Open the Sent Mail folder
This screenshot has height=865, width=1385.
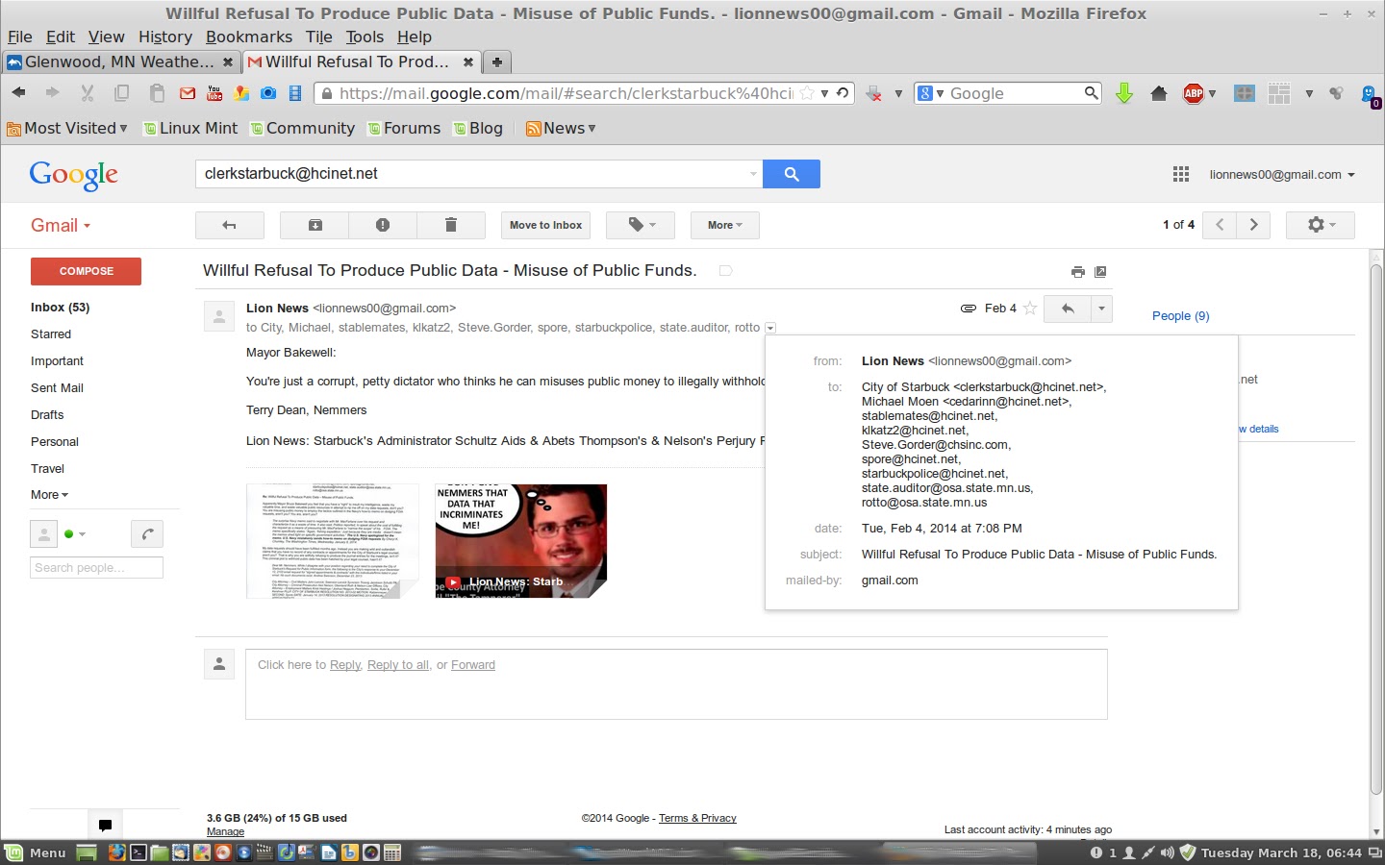[x=57, y=388]
